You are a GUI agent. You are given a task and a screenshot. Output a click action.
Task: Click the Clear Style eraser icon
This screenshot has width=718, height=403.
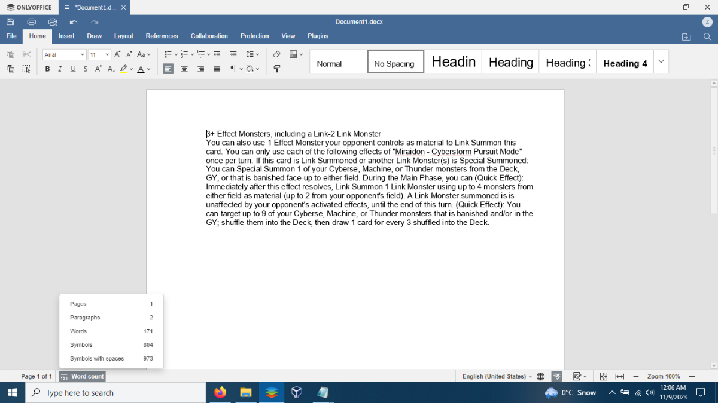click(x=276, y=54)
